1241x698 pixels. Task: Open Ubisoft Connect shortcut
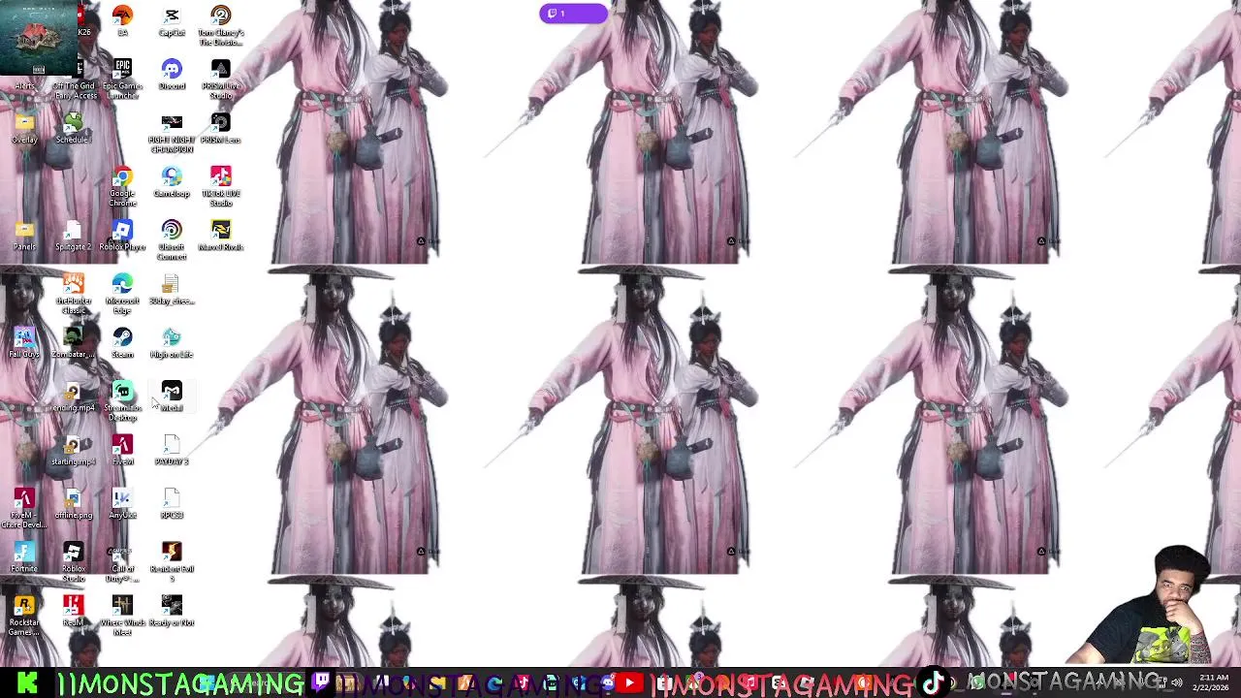[172, 240]
